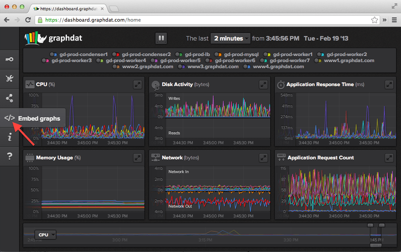Close the dashboard.graphdat browser tab
This screenshot has height=252, width=401.
(102, 9)
